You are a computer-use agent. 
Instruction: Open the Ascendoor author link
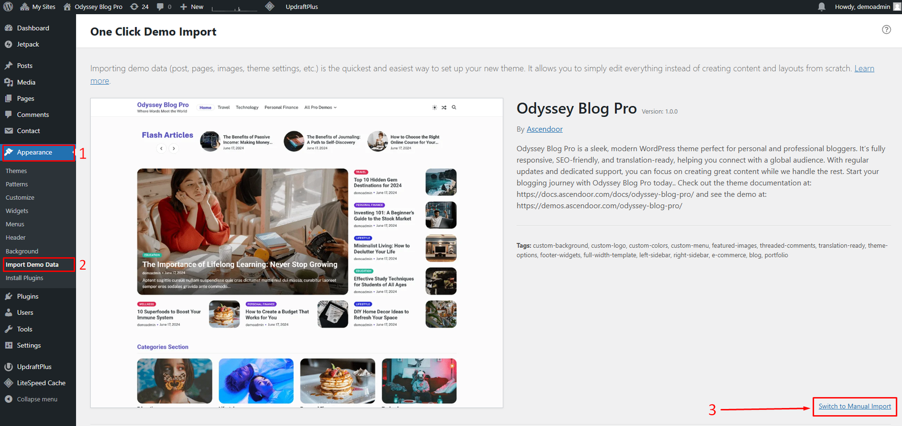tap(545, 129)
